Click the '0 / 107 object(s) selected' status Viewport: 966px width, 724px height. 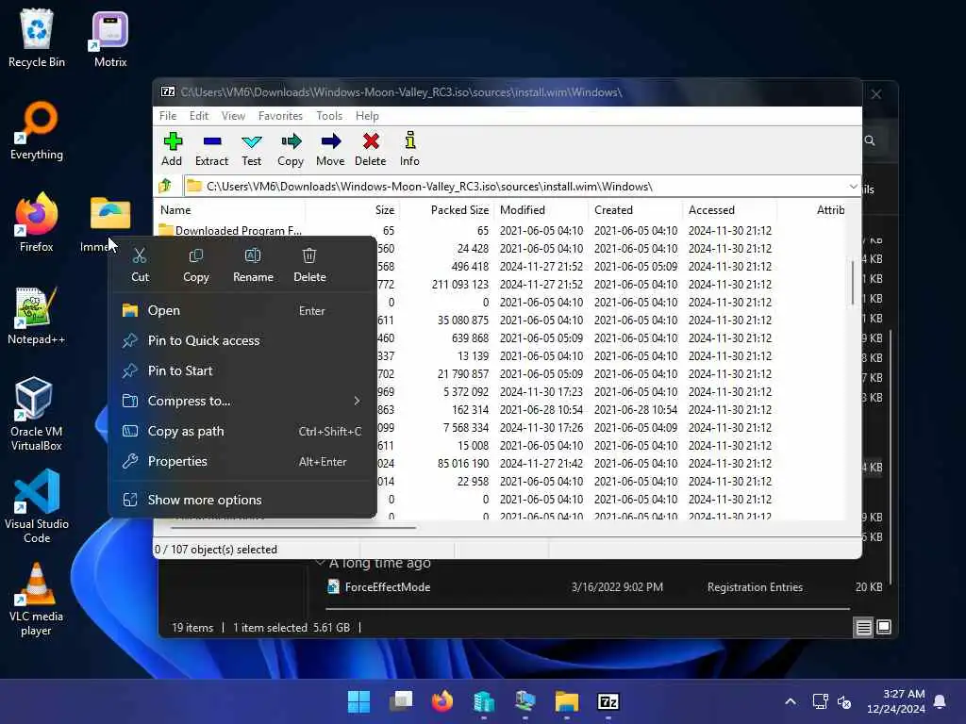(x=216, y=550)
